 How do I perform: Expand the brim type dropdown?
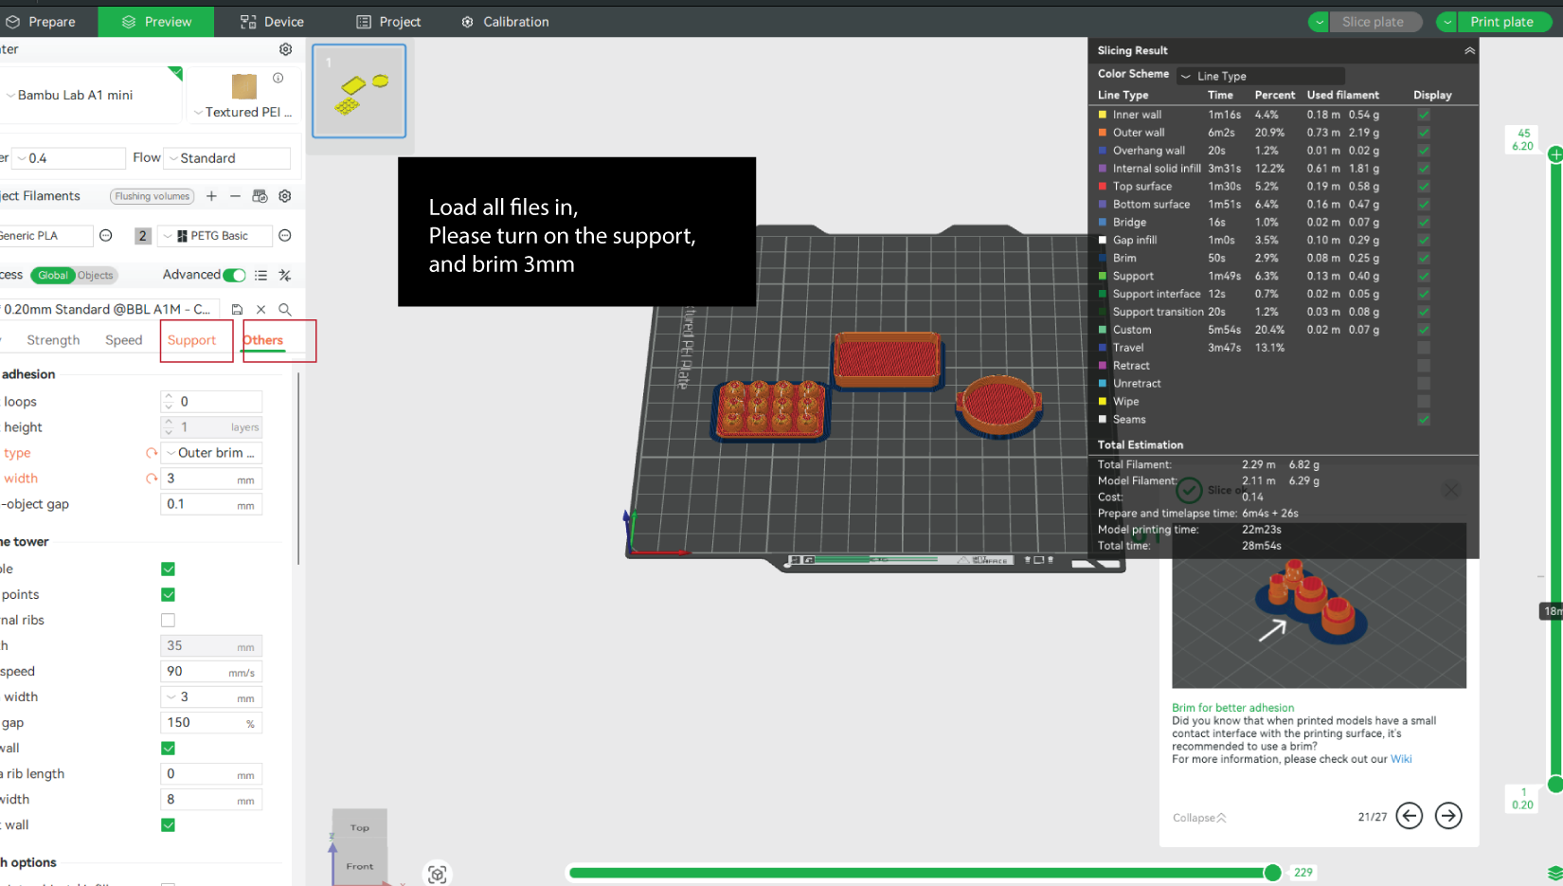tap(211, 453)
